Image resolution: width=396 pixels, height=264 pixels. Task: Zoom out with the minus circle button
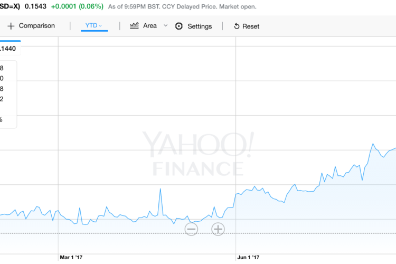click(x=191, y=229)
